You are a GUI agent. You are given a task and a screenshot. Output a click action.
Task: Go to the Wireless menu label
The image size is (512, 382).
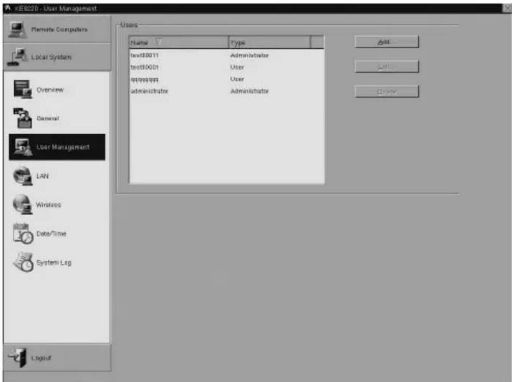[x=48, y=205]
